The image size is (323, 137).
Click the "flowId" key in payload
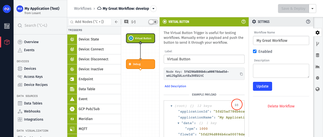[x=187, y=135]
